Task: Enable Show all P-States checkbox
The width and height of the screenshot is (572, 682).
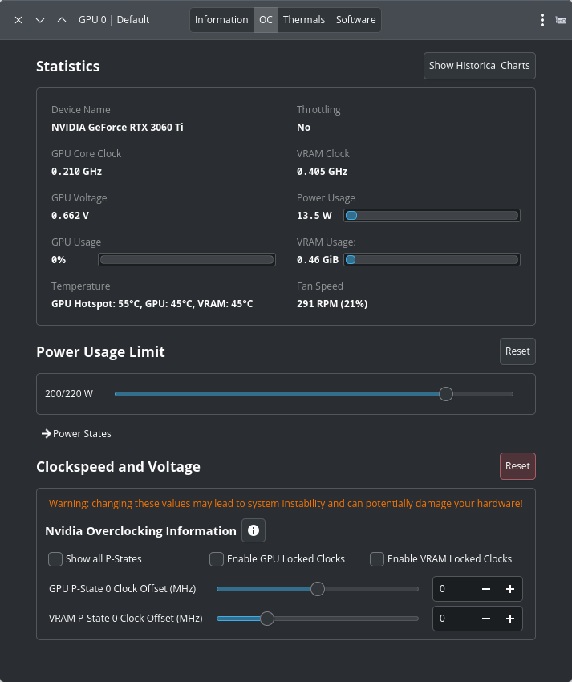Action: [x=55, y=559]
